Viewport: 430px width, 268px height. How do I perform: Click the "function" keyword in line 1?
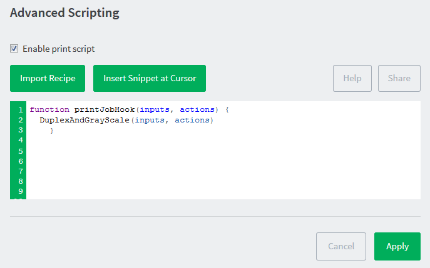click(x=49, y=109)
